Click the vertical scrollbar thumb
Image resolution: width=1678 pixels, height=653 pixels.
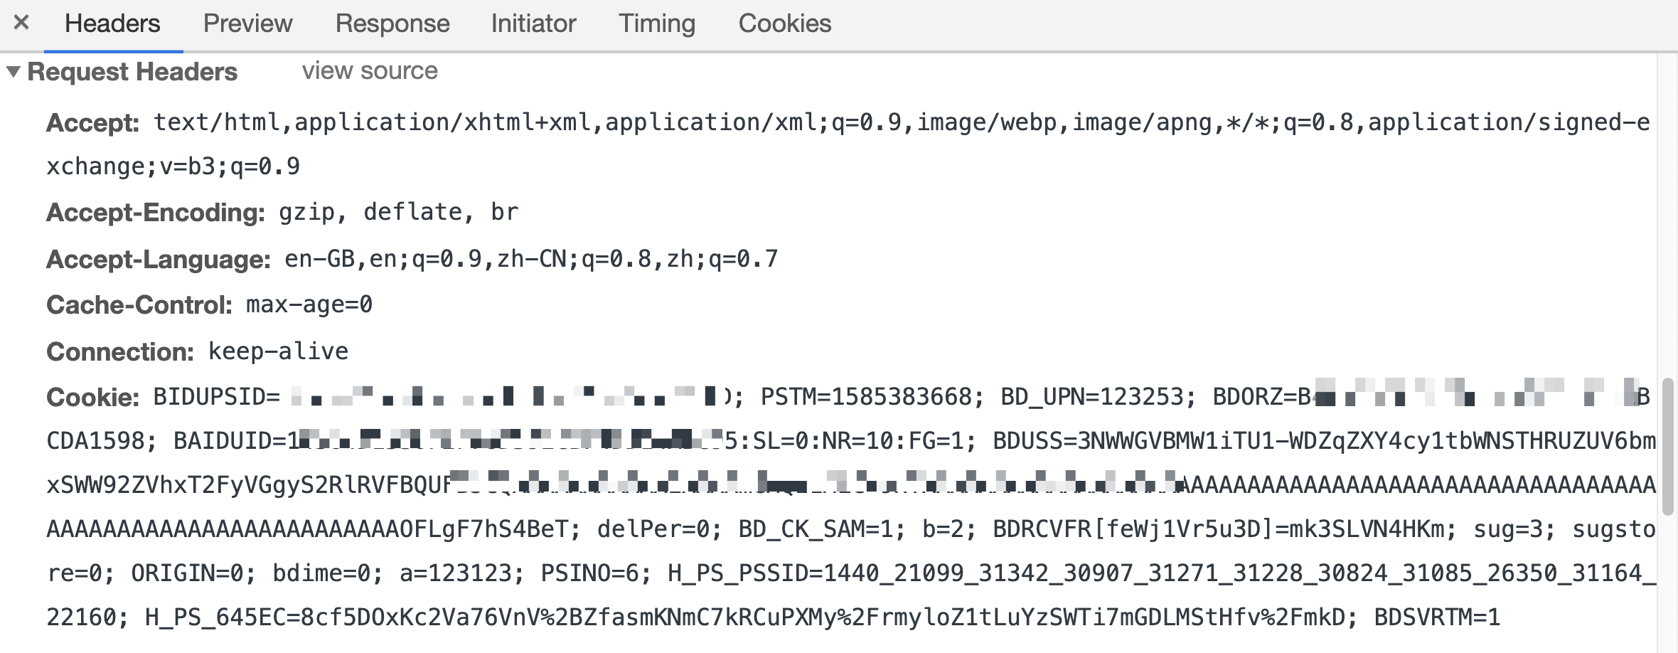(1667, 447)
